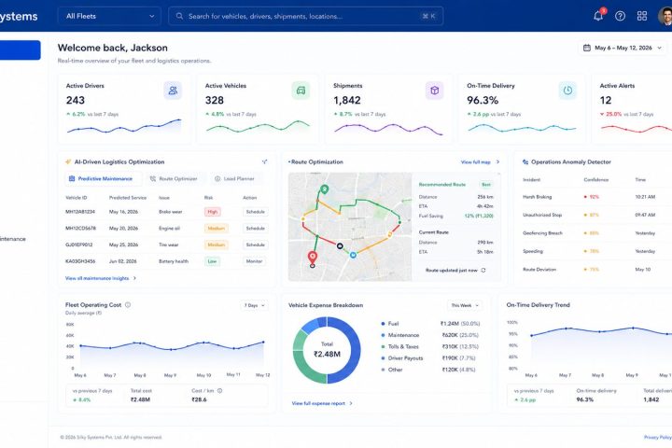Screen dimensions: 672x448
Task: Open the Privacy Policy link
Action: [x=657, y=438]
